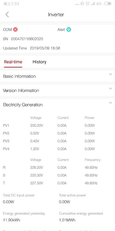The height and width of the screenshot is (231, 115).
Task: Tap the teal Alert status icon
Action: click(x=69, y=29)
